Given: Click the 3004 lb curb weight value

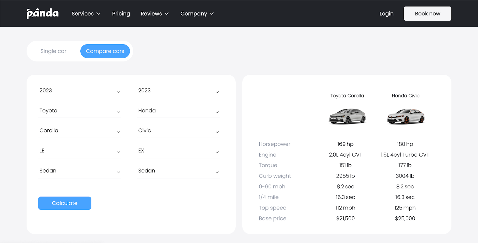Looking at the screenshot, I should pos(405,176).
